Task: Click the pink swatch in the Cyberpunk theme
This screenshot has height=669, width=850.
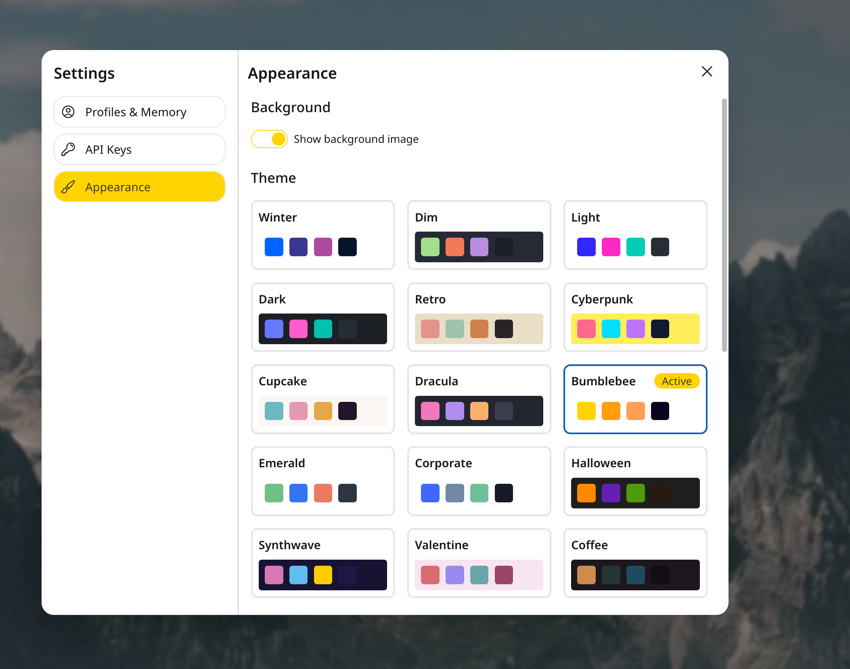Action: click(586, 328)
